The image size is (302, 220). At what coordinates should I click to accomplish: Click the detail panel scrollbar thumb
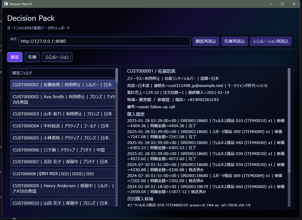[x=289, y=120]
